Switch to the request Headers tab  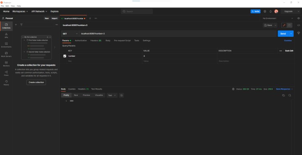click(96, 40)
